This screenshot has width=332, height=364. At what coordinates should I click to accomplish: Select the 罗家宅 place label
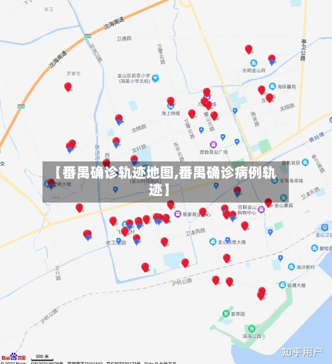(x=74, y=74)
